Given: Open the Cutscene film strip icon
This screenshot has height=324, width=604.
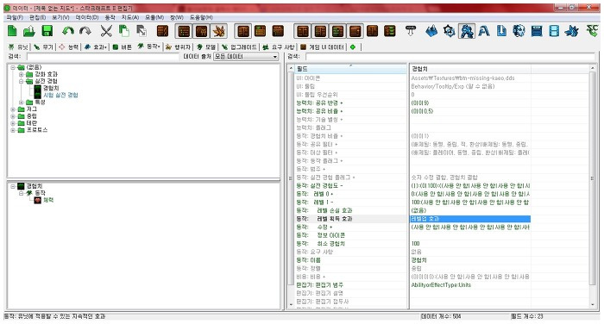Looking at the screenshot, I should [x=554, y=31].
